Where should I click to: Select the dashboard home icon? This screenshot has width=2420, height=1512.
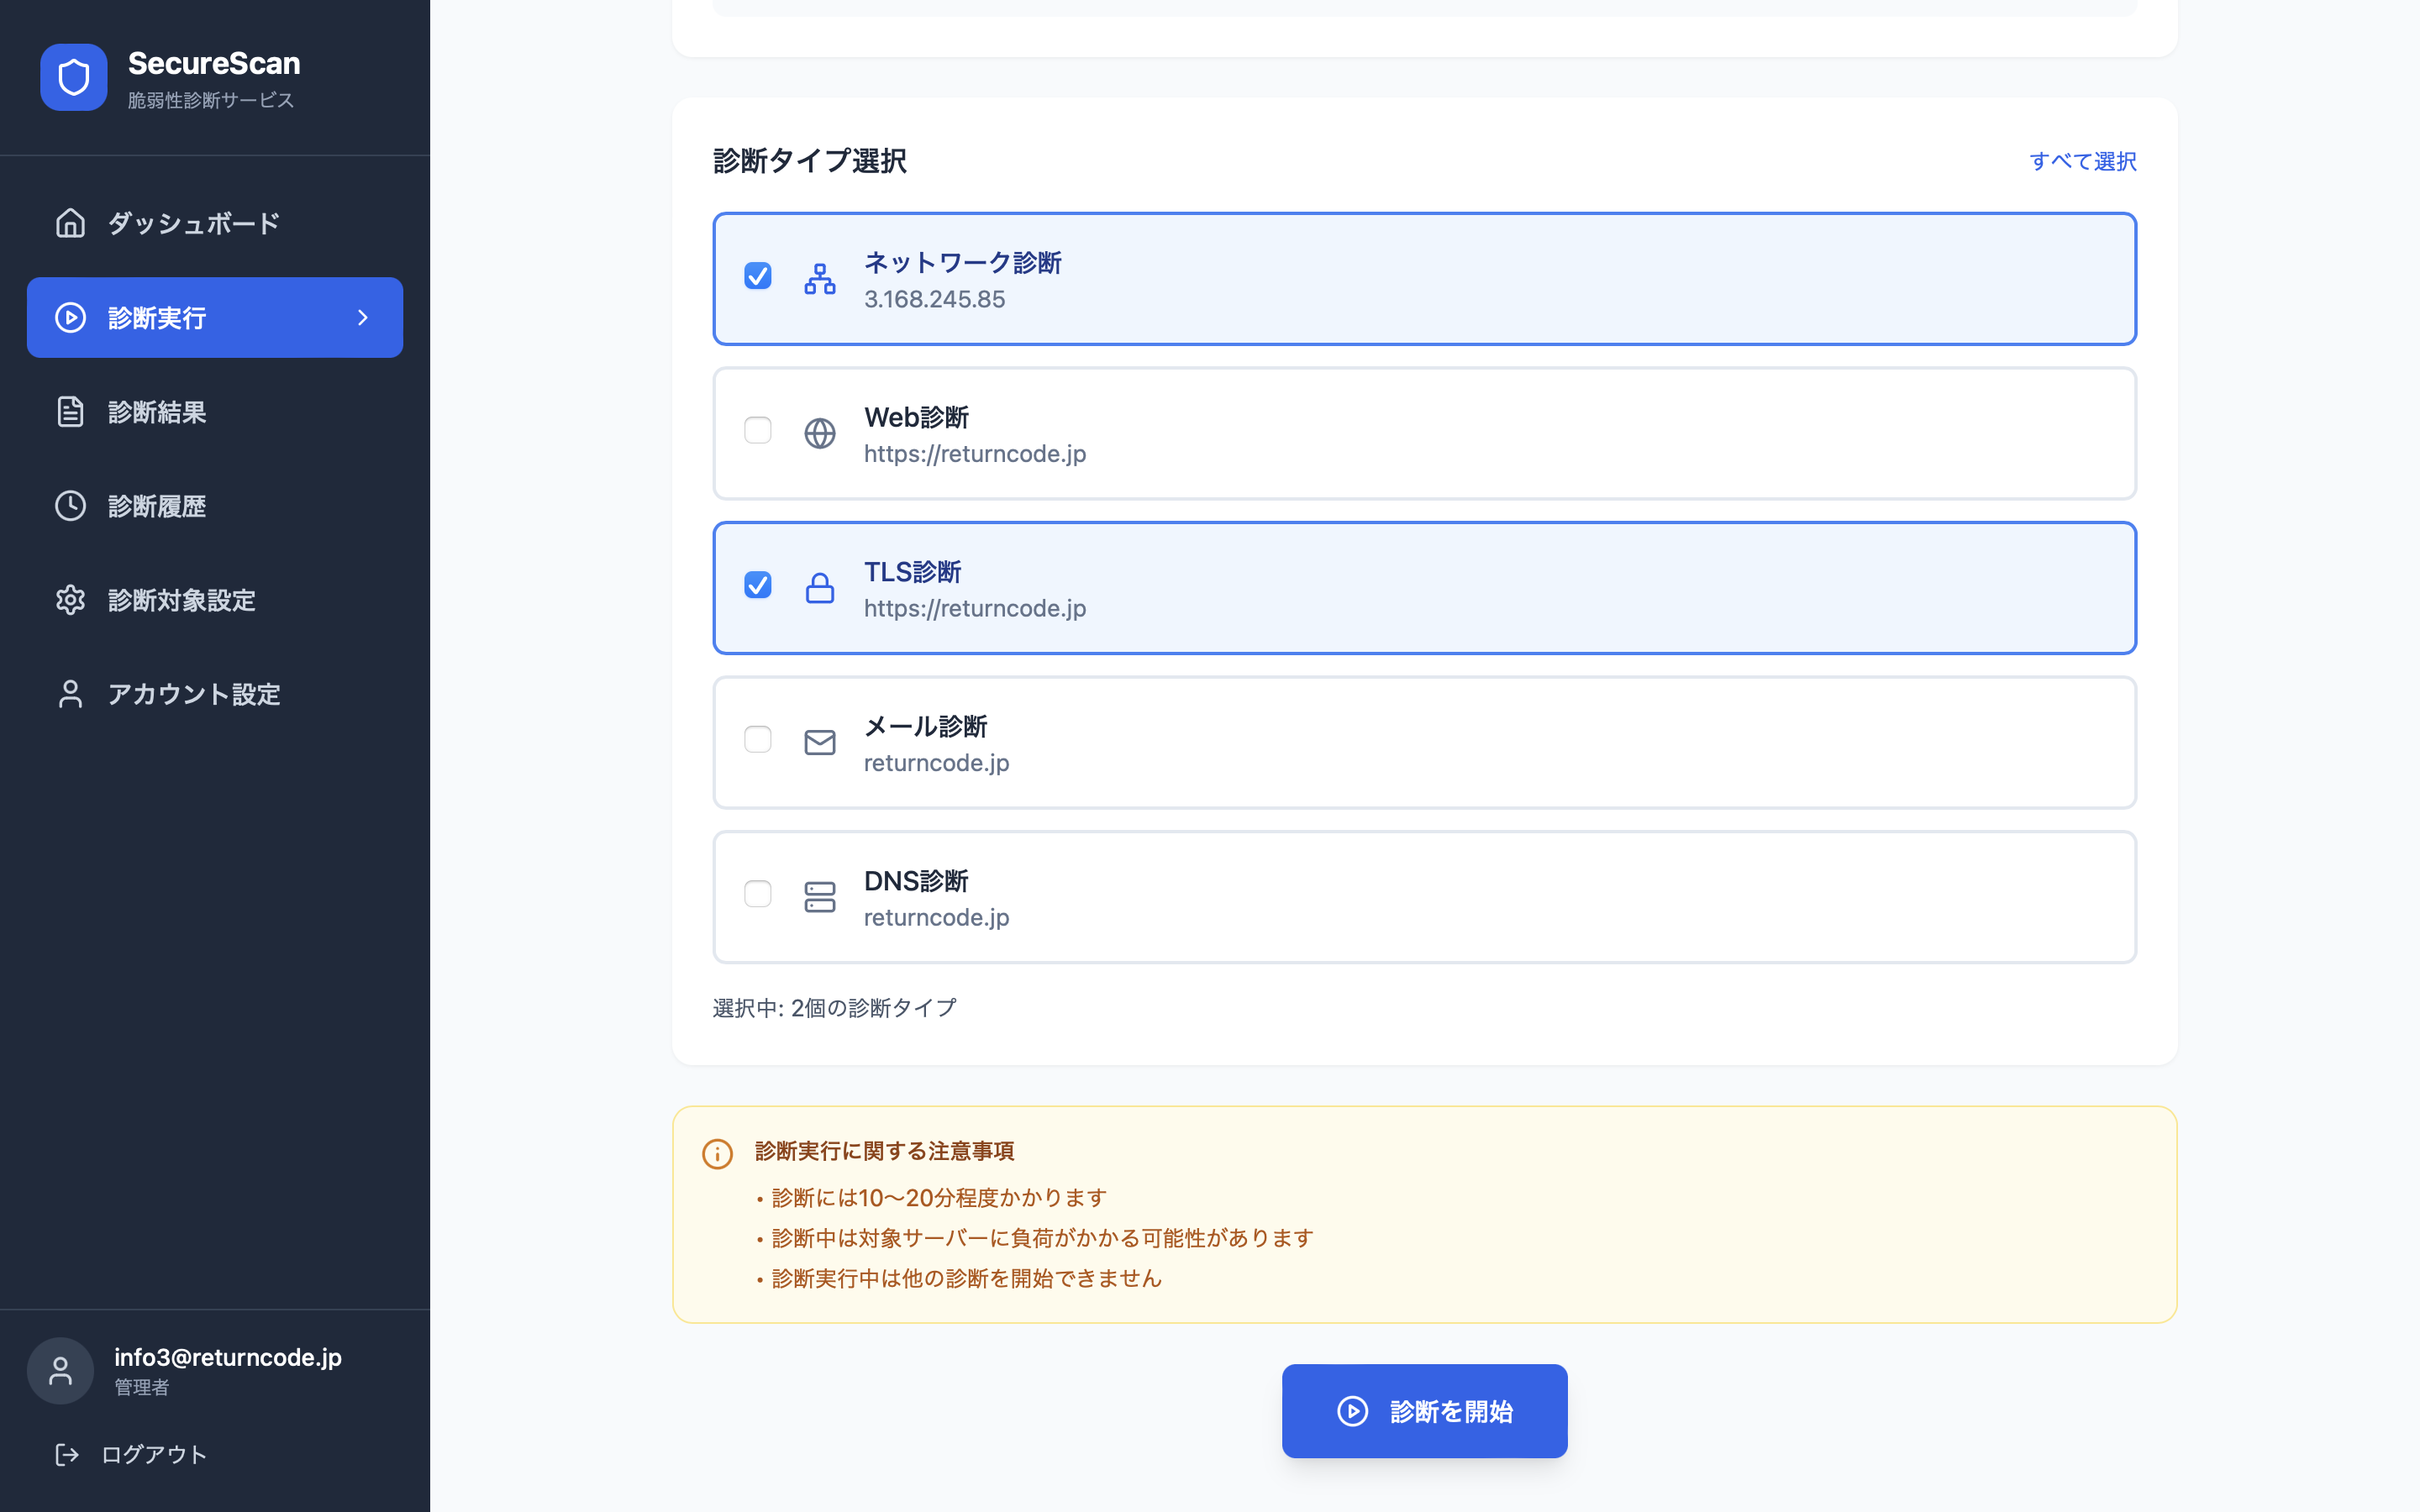pyautogui.click(x=70, y=222)
